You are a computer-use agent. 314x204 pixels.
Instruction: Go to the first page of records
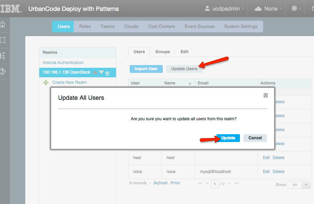coord(200,184)
